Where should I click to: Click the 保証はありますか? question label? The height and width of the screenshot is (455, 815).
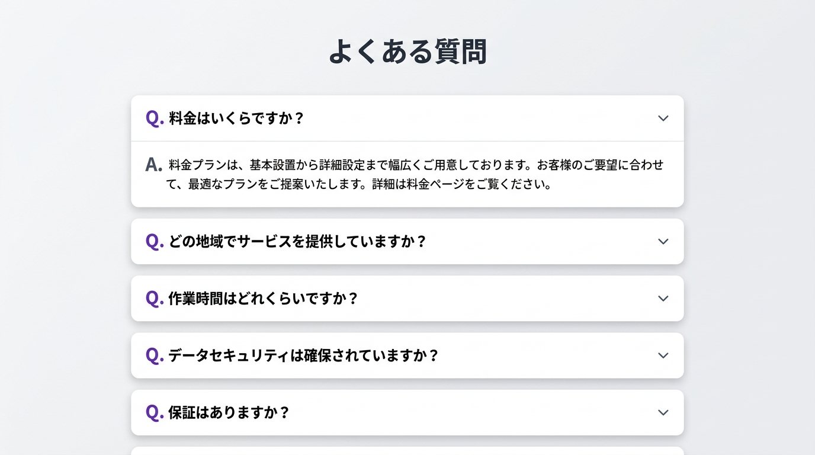229,412
